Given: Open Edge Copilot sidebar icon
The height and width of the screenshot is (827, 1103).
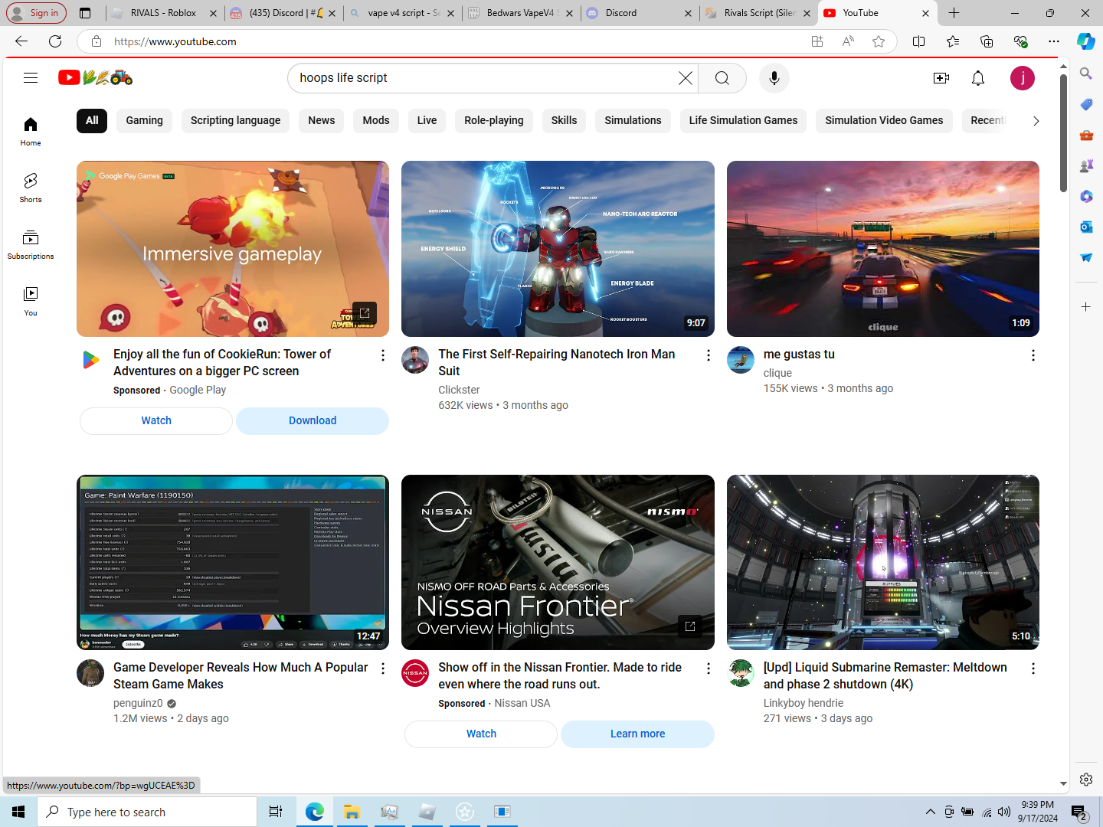Looking at the screenshot, I should tap(1086, 41).
